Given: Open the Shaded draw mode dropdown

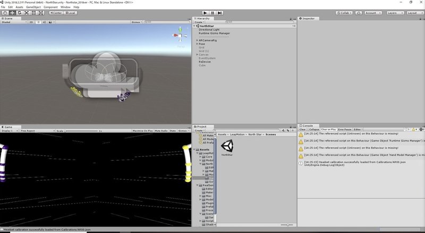Looking at the screenshot, I should [x=14, y=22].
